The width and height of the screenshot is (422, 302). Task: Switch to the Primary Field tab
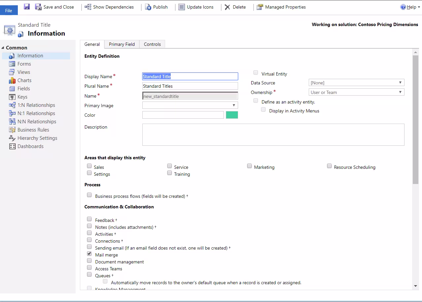click(122, 44)
